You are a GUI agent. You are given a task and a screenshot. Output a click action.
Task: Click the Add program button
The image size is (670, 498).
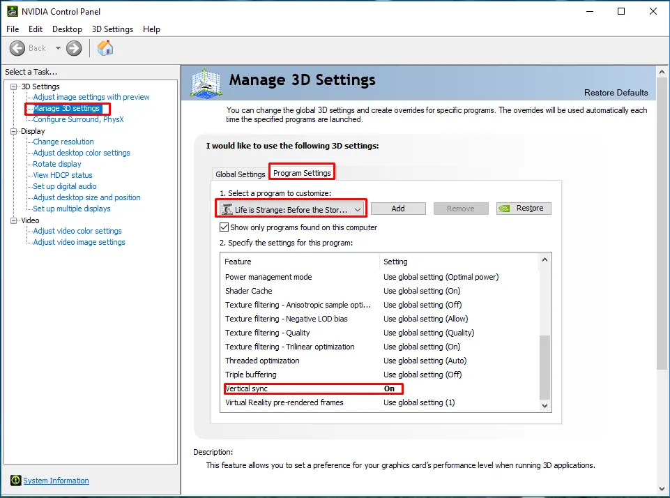click(398, 209)
